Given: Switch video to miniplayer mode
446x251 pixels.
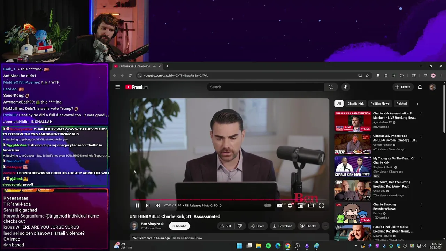Looking at the screenshot, I should pos(300,206).
